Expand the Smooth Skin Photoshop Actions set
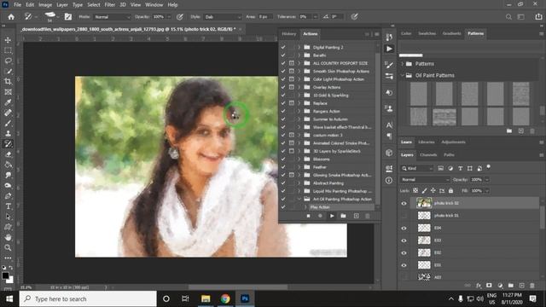 [x=299, y=71]
